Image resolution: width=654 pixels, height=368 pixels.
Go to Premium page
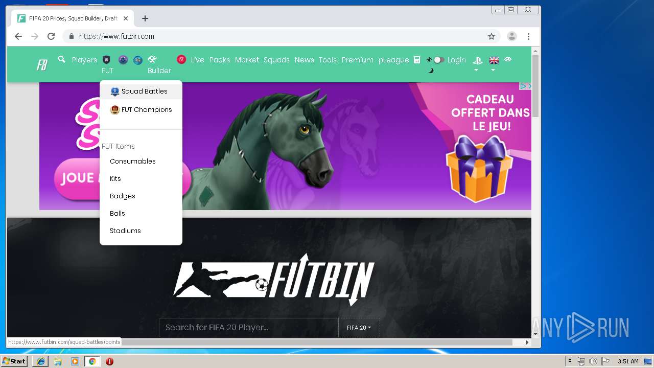click(x=357, y=60)
